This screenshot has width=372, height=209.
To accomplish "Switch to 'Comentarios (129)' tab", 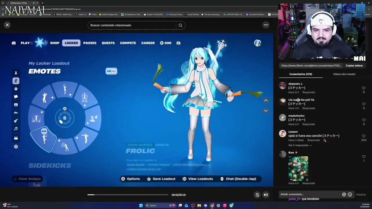I will click(301, 74).
